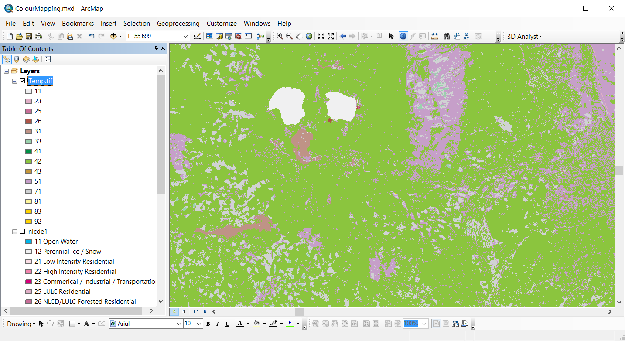Expand the Add Data dropdown arrow
This screenshot has width=625, height=341.
[120, 37]
